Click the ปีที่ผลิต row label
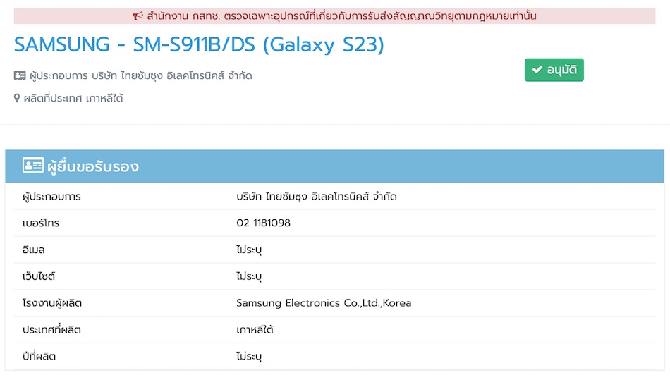 (x=39, y=357)
